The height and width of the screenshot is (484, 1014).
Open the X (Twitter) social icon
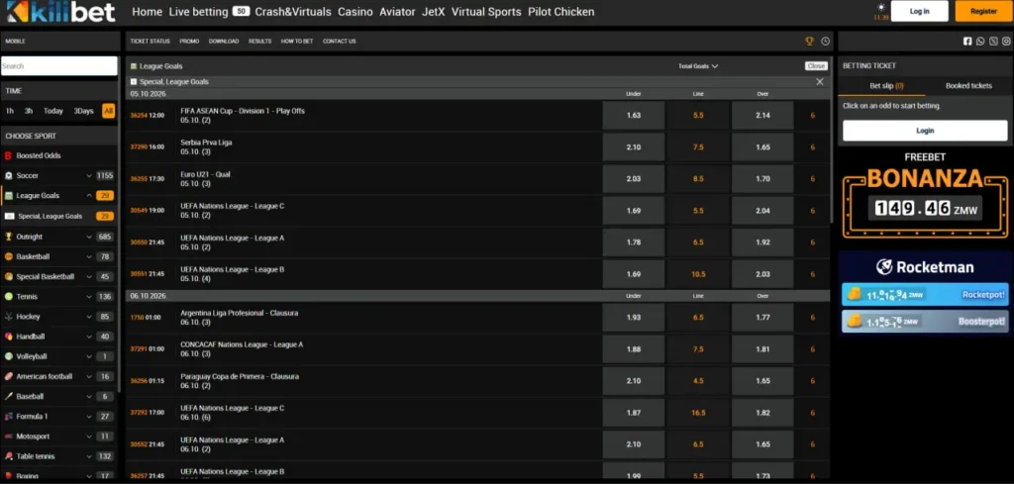(x=993, y=41)
